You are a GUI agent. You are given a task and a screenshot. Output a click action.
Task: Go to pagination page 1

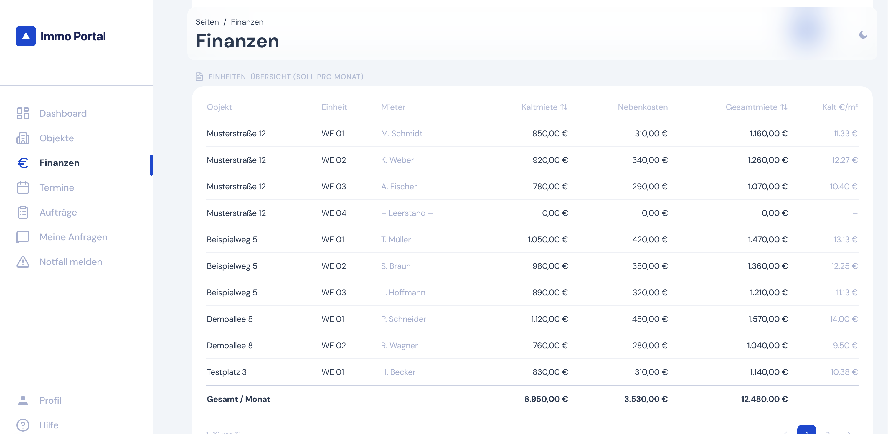[x=806, y=430]
